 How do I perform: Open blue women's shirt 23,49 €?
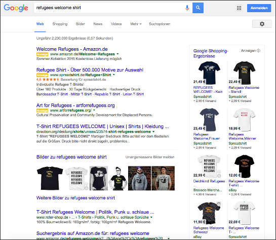coord(209,119)
